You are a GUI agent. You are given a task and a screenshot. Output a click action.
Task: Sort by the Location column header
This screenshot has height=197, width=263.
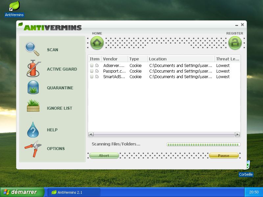pyautogui.click(x=181, y=59)
